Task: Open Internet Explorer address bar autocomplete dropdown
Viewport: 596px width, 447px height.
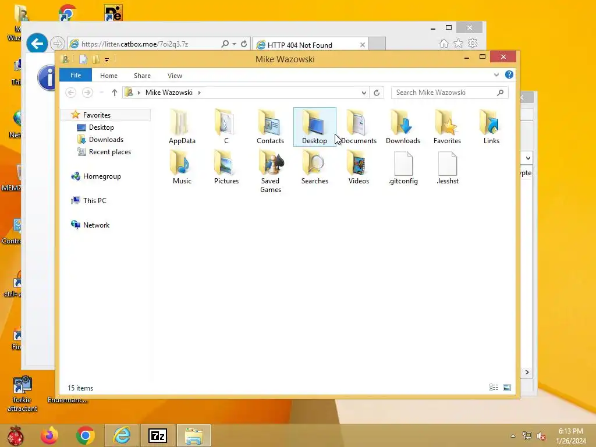Action: [234, 44]
